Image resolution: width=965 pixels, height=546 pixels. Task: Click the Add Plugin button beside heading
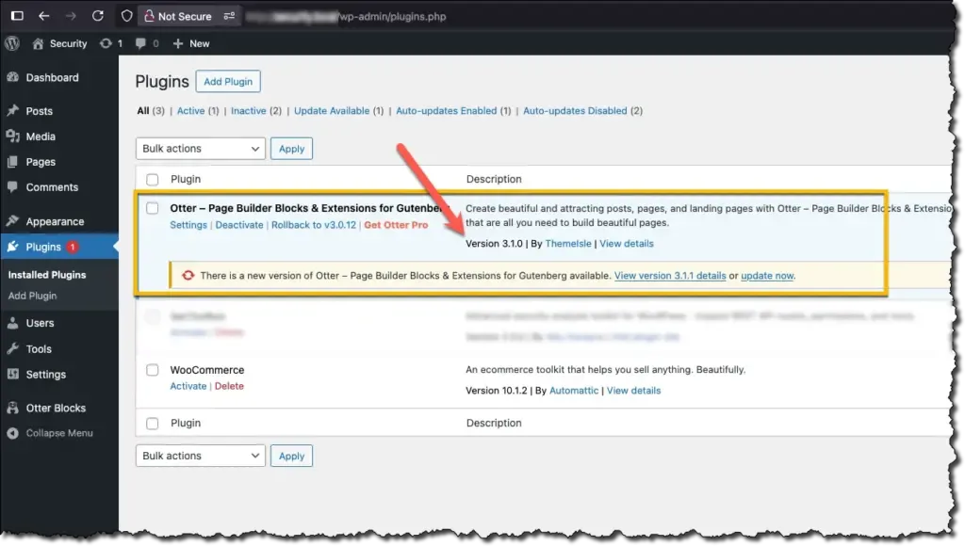pos(228,81)
